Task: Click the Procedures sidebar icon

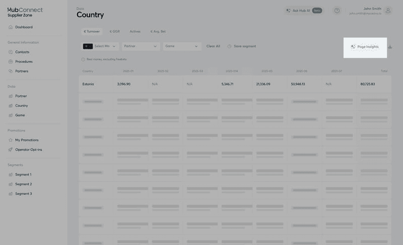Action: coord(11,61)
